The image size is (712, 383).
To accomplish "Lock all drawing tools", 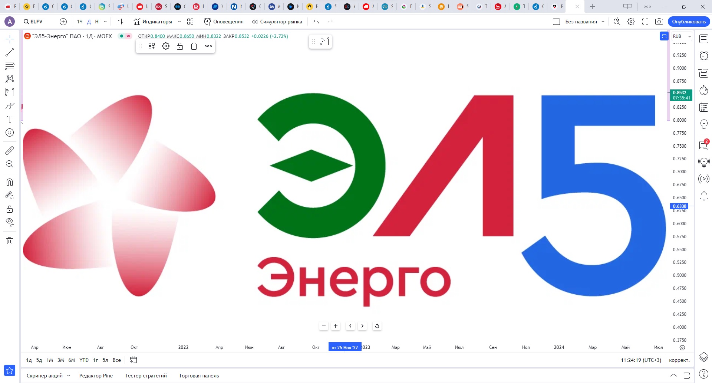I will click(10, 209).
